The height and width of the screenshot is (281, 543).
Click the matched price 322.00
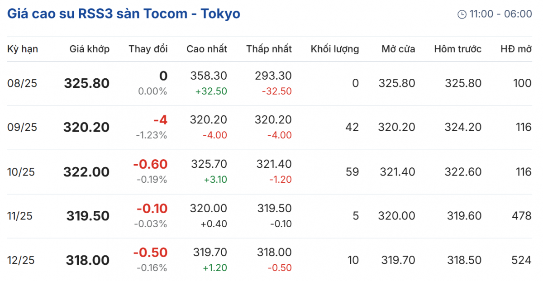click(86, 172)
